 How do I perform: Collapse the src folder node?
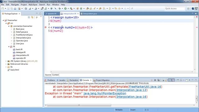[x=6, y=23]
